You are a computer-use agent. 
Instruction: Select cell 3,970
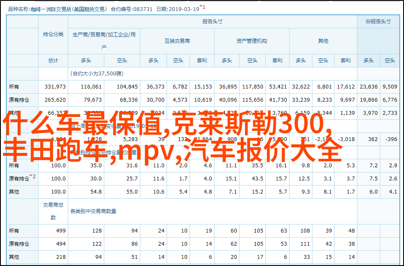click(370, 113)
